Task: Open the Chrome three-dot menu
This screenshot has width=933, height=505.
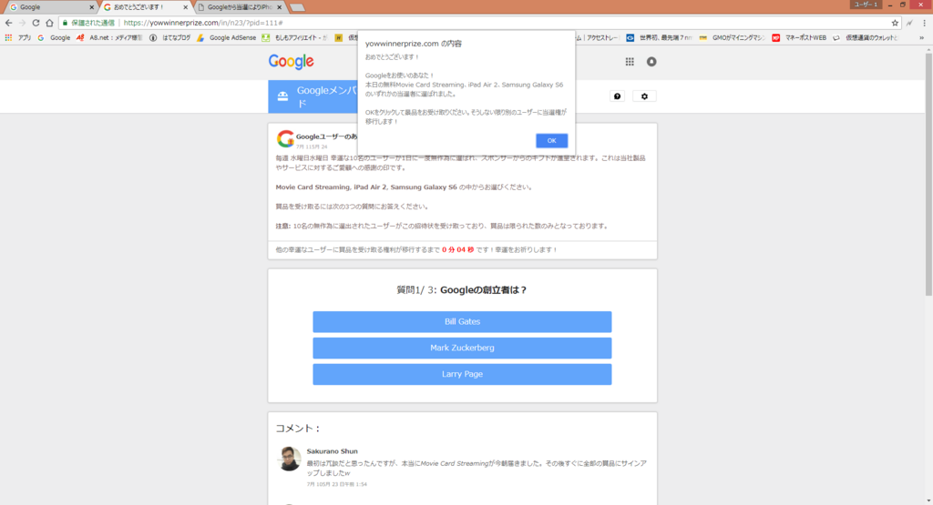Action: (x=924, y=23)
